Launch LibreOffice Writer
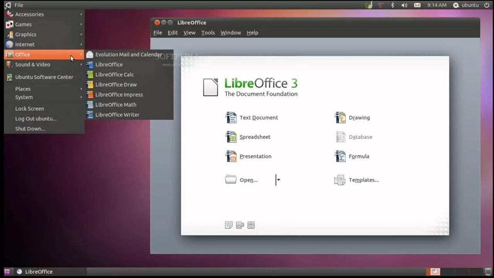Screen dimensions: 494x278 pos(129,115)
